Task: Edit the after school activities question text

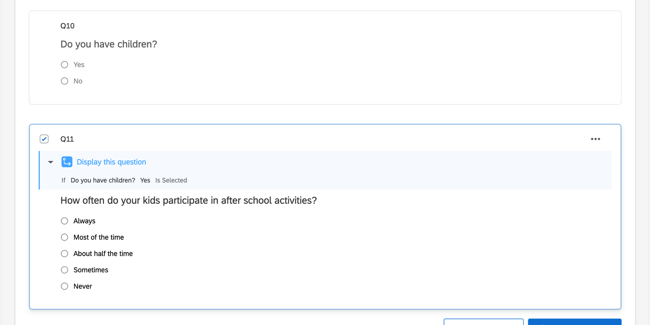Action: 188,200
